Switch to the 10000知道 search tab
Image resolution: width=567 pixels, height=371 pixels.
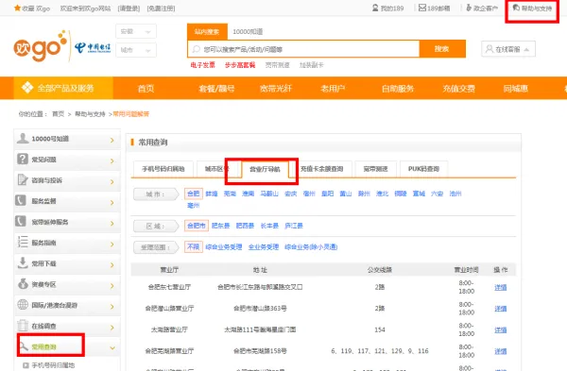coord(248,31)
